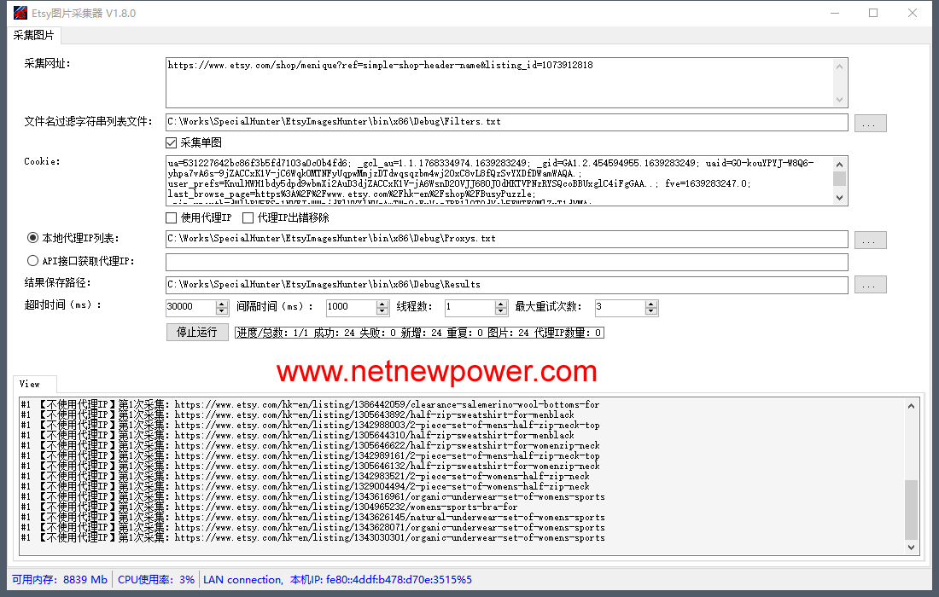Browse for the Proxys.txt proxy list file
The image size is (939, 597).
point(870,240)
